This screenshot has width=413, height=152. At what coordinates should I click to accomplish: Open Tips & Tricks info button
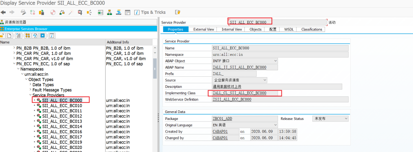[x=150, y=12]
